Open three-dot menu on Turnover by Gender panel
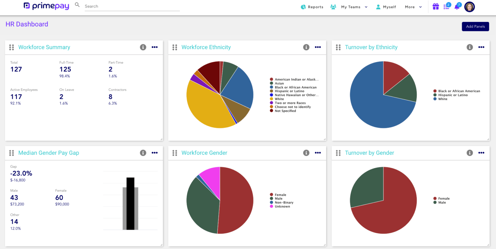The image size is (496, 249). [x=481, y=153]
